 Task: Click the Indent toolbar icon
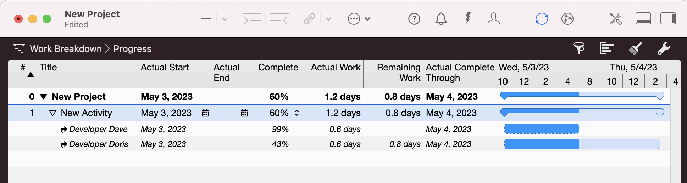tap(252, 19)
